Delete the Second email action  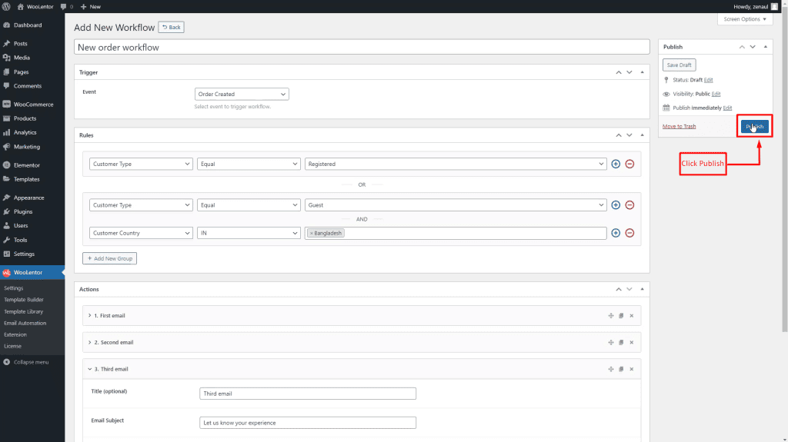(632, 342)
